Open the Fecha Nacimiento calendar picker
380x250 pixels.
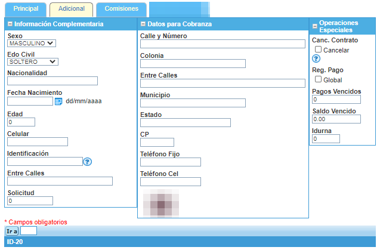coord(58,101)
